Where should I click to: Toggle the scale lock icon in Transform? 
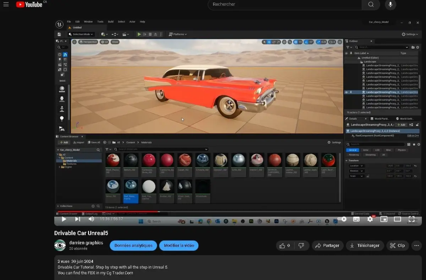[368, 176]
